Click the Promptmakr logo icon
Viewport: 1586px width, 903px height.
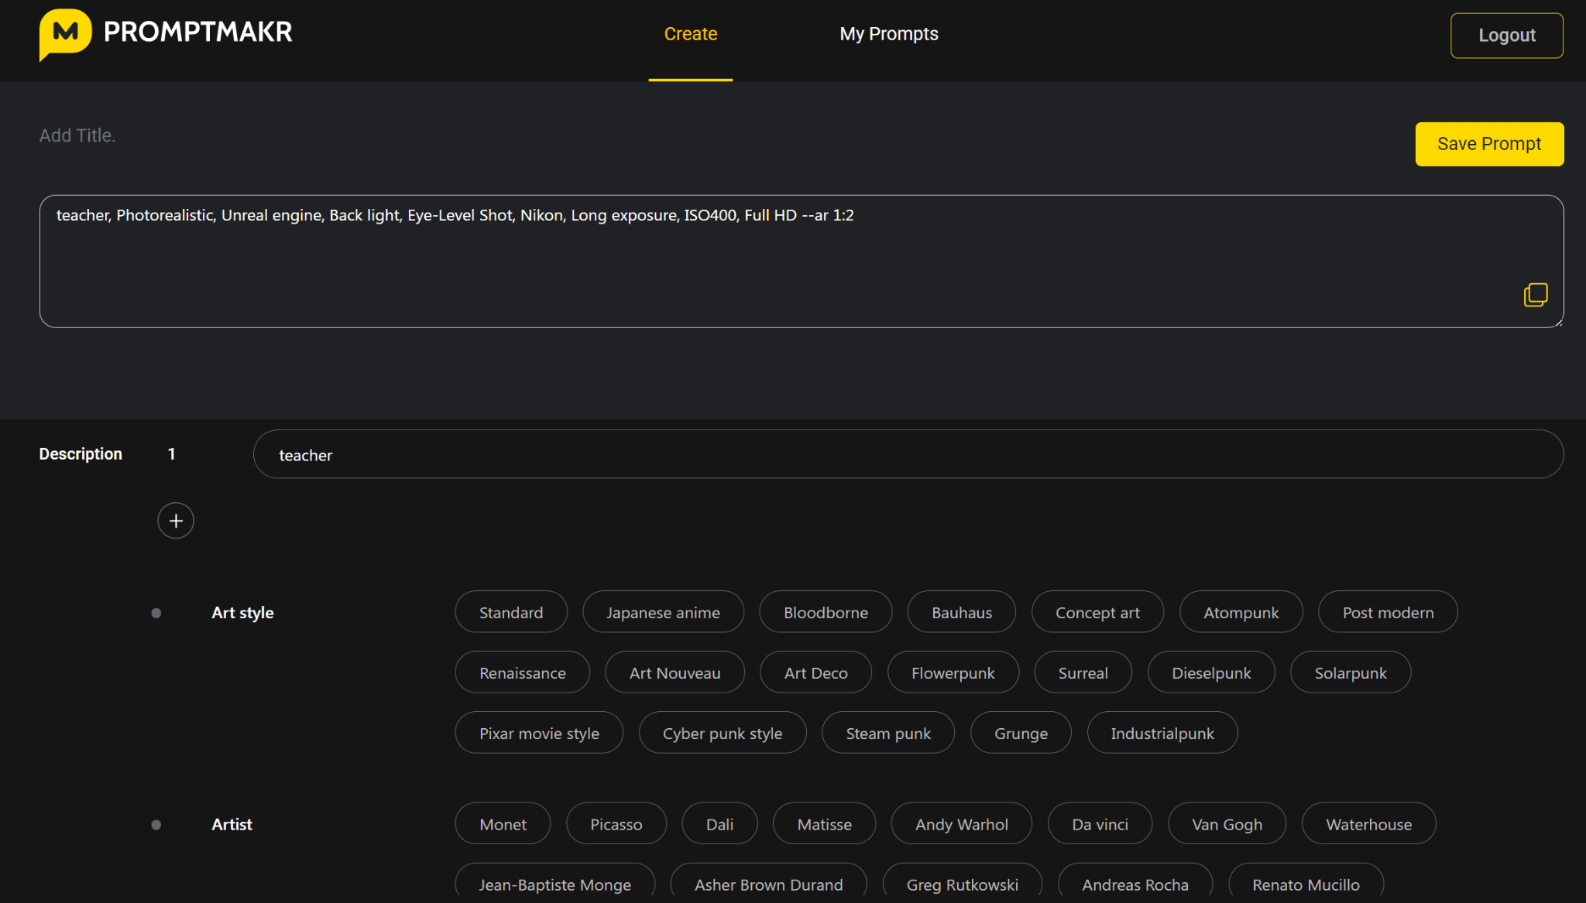click(65, 34)
